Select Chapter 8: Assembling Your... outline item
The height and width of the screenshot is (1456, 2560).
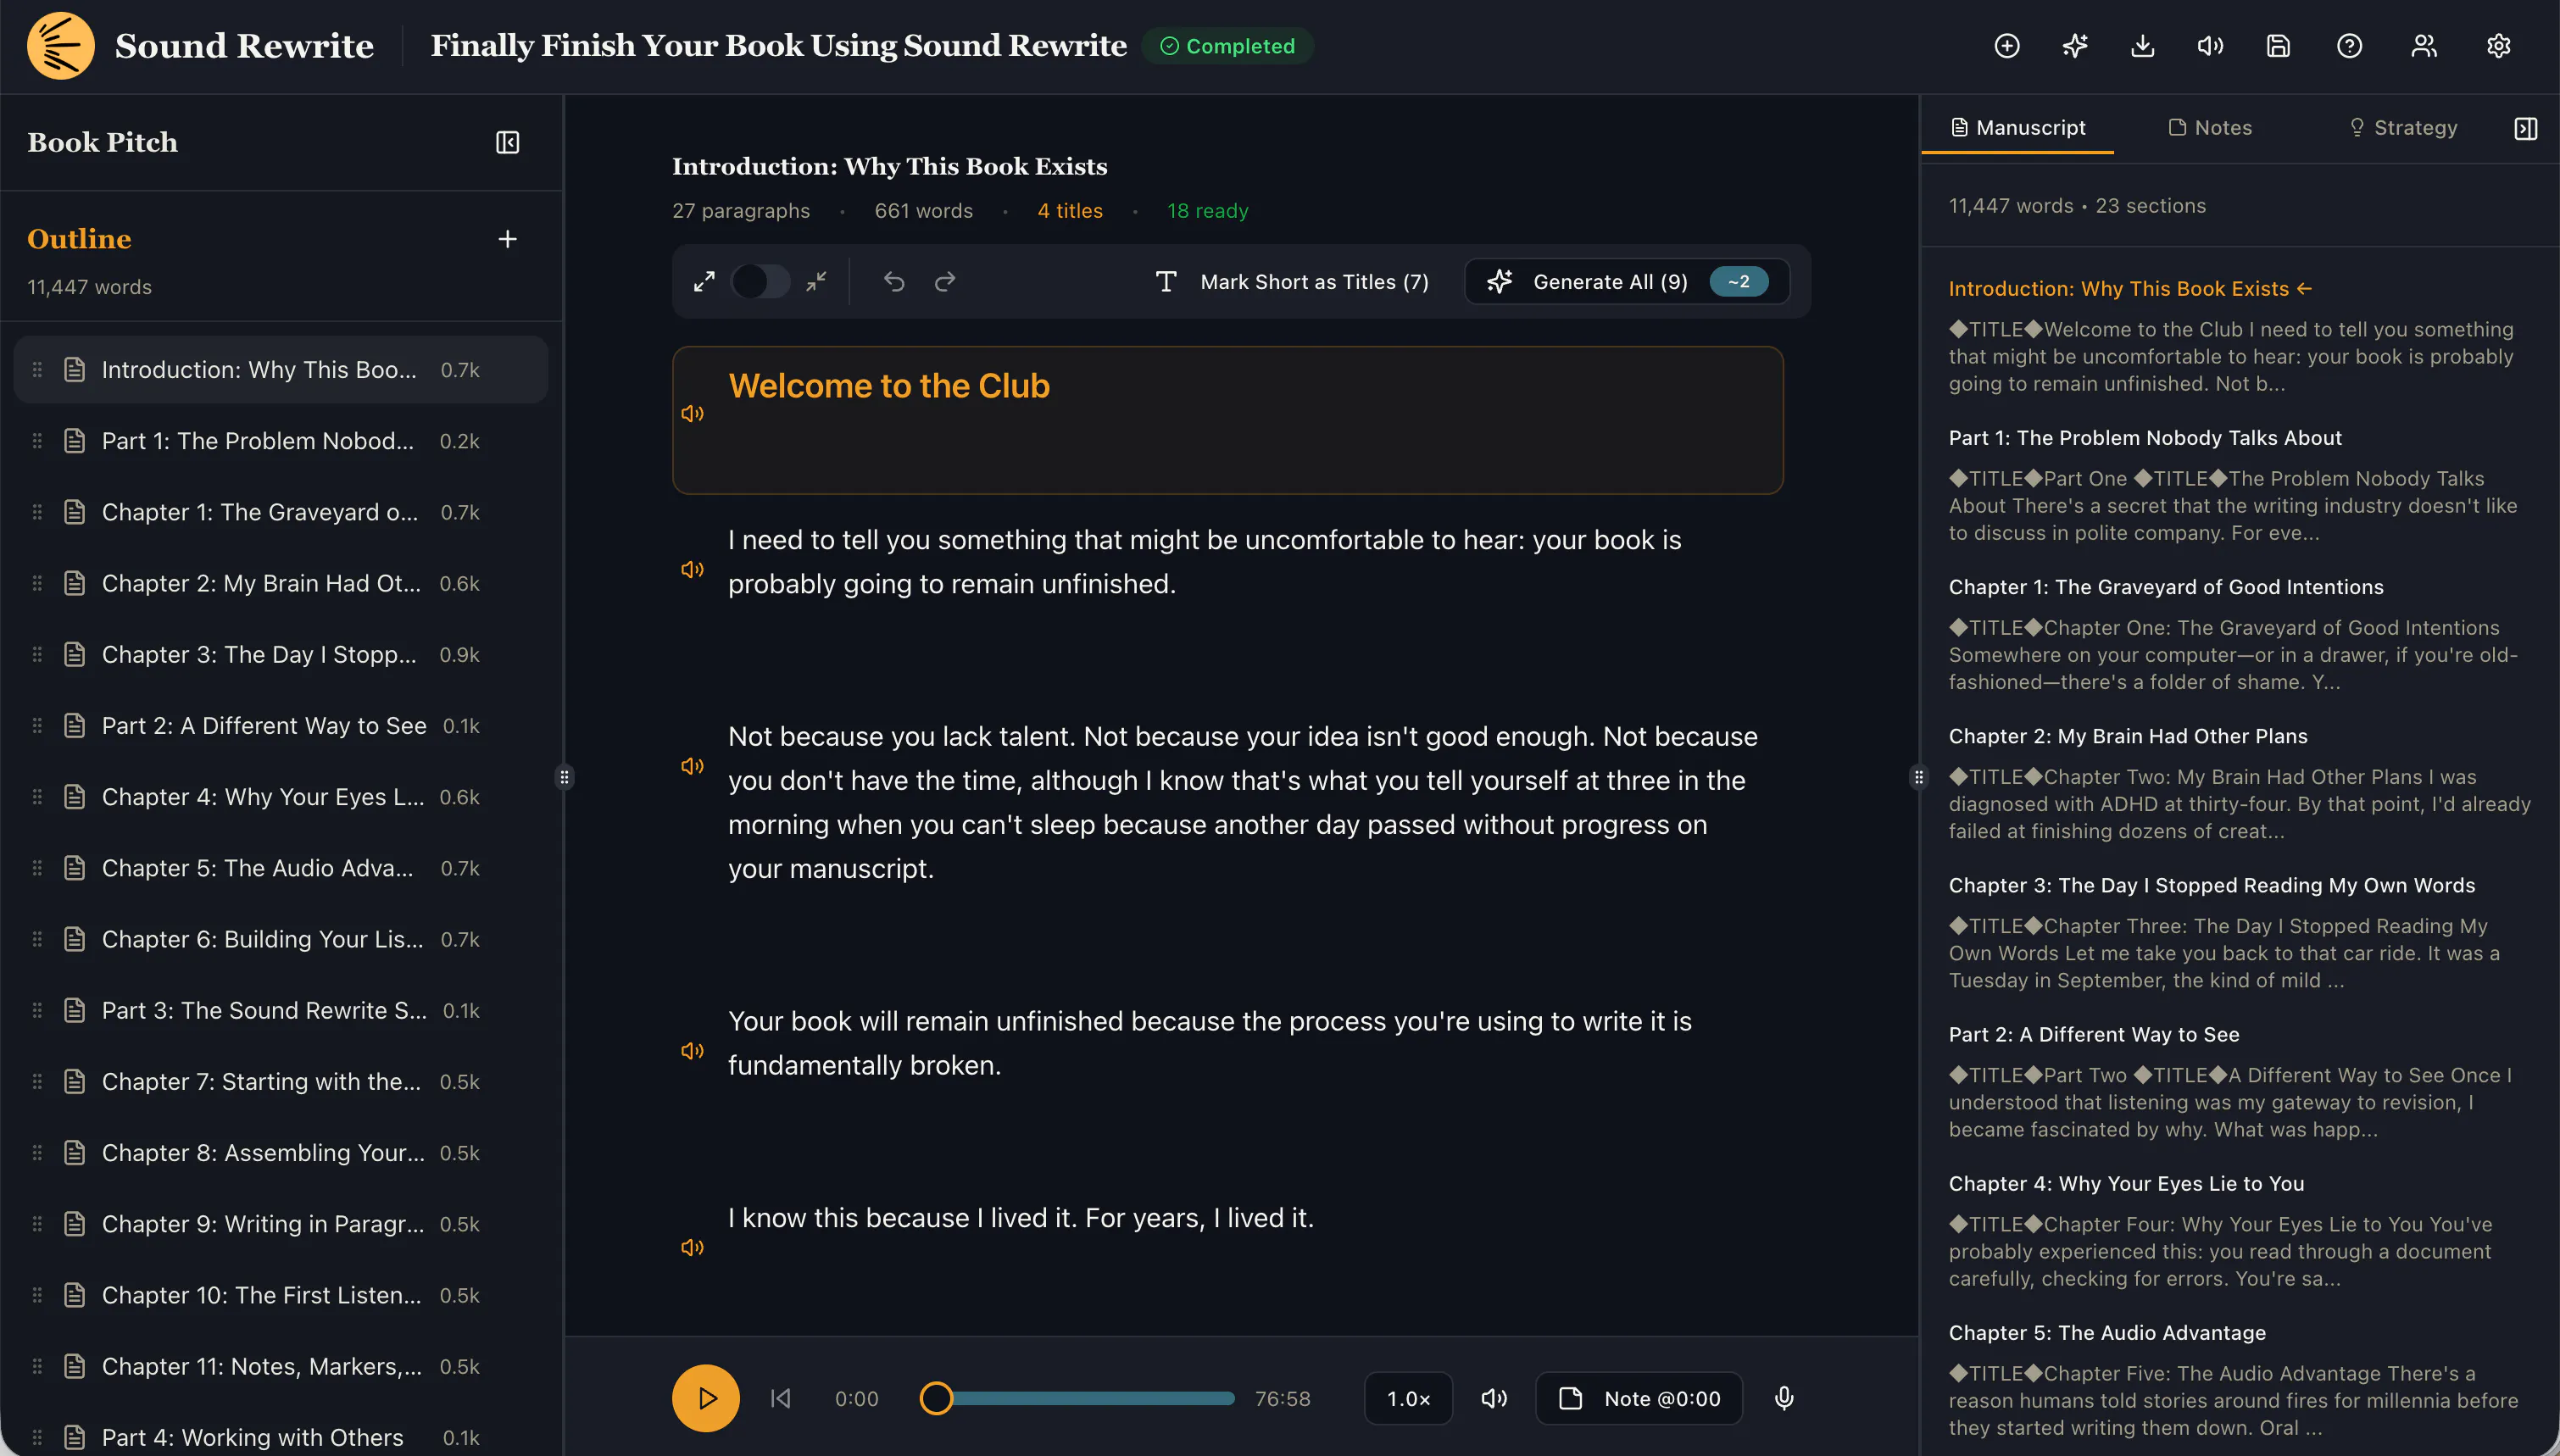(281, 1153)
